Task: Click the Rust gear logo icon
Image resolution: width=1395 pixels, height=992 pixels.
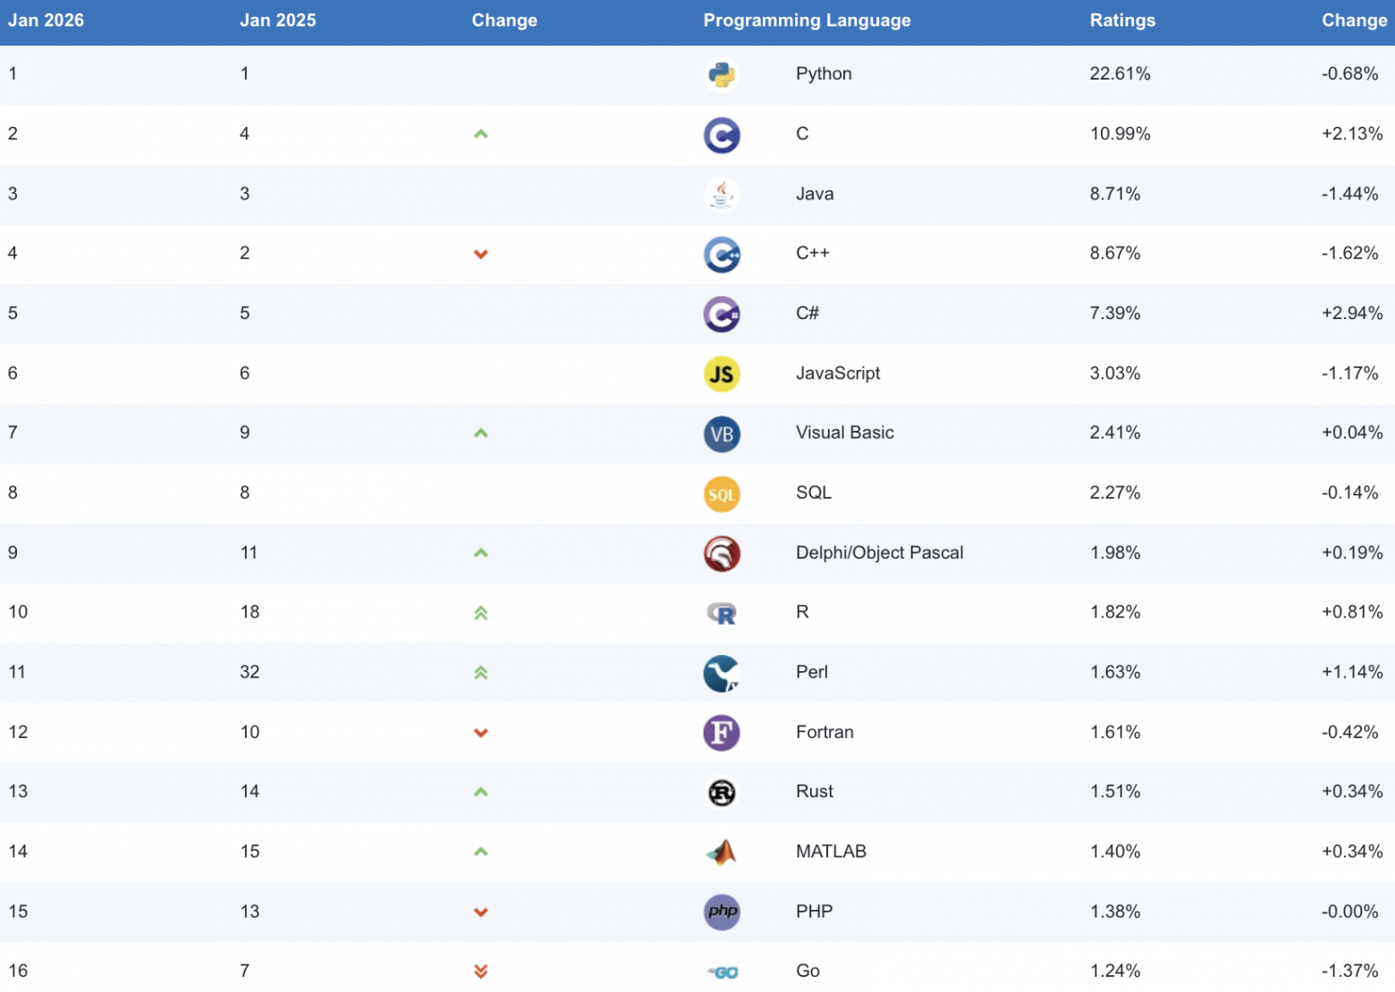Action: (722, 793)
